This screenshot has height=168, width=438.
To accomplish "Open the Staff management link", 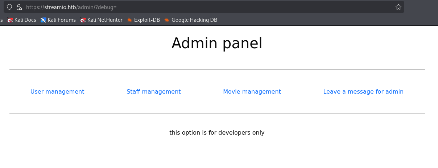I will 154,91.
